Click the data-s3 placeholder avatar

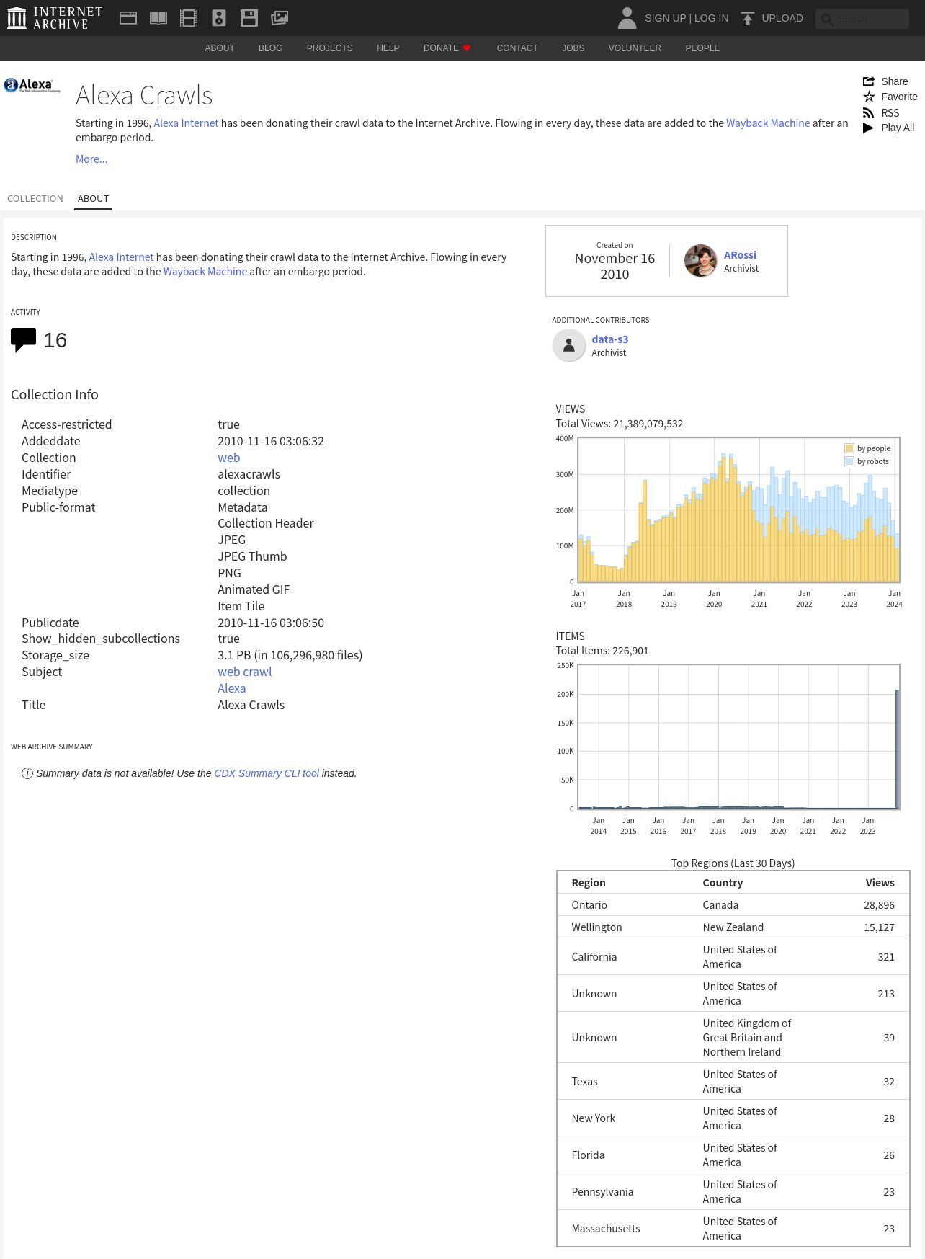568,345
